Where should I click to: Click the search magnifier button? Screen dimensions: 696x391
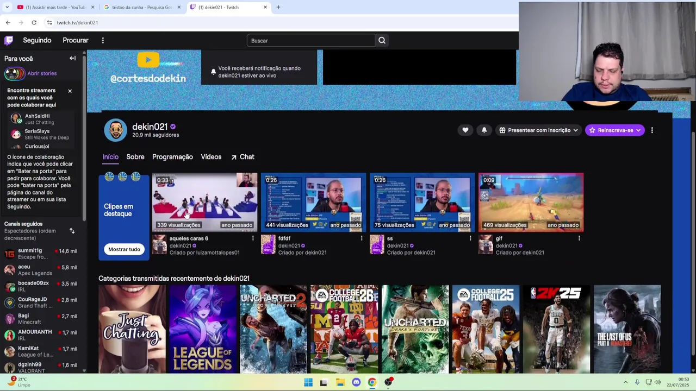(x=382, y=40)
